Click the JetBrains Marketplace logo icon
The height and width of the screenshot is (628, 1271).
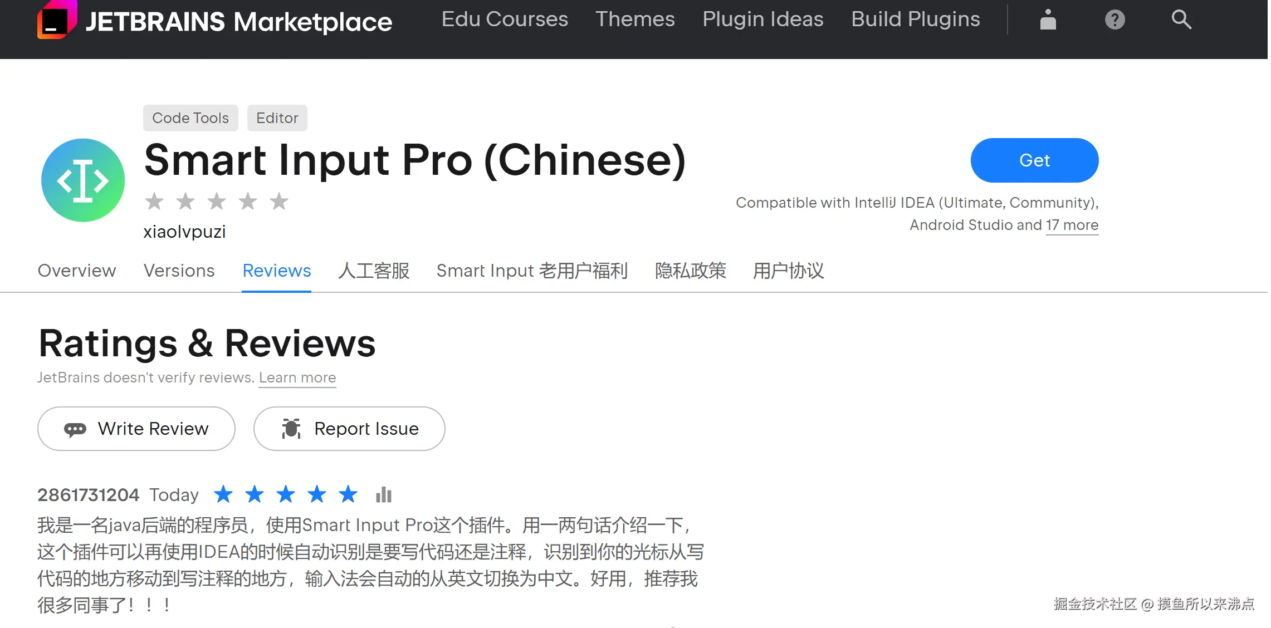pos(57,20)
